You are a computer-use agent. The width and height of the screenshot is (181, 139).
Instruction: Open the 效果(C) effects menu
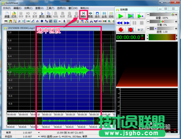point(28,8)
